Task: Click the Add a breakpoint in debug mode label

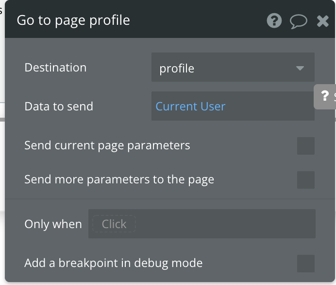Action: pyautogui.click(x=114, y=264)
